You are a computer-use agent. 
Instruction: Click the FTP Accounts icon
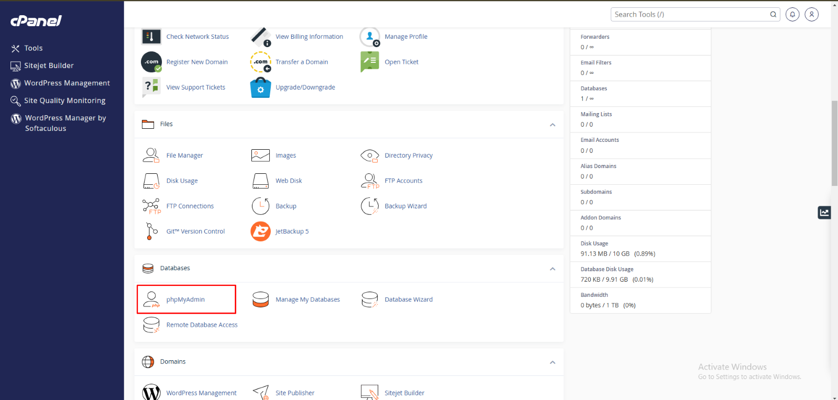(x=369, y=181)
